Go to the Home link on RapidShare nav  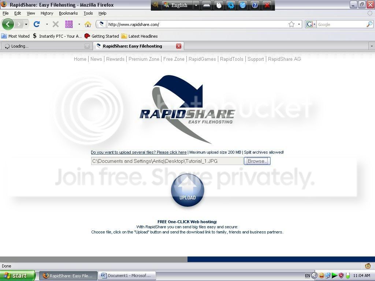(x=80, y=59)
